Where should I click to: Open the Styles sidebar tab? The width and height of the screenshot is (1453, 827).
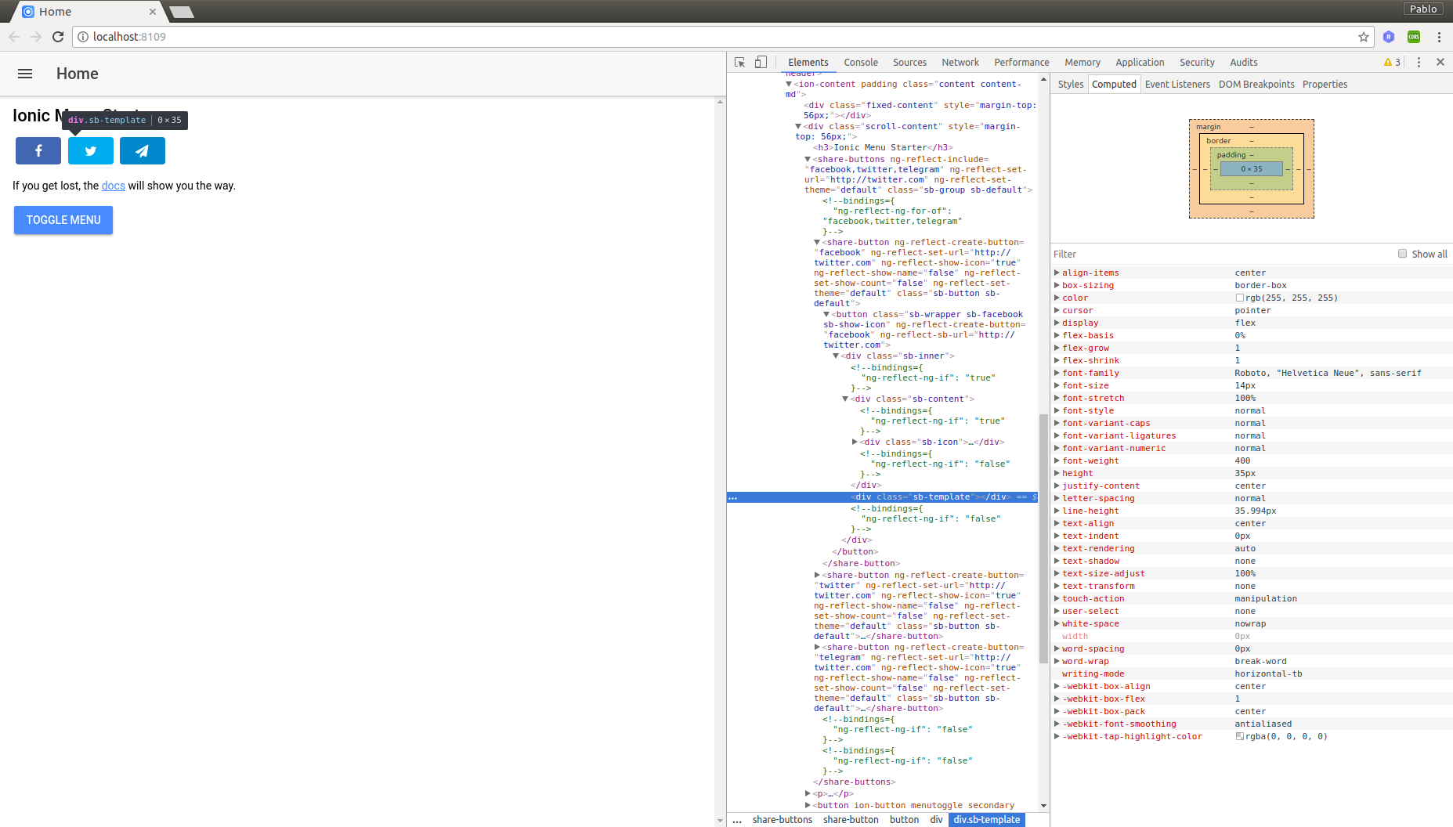pos(1070,85)
